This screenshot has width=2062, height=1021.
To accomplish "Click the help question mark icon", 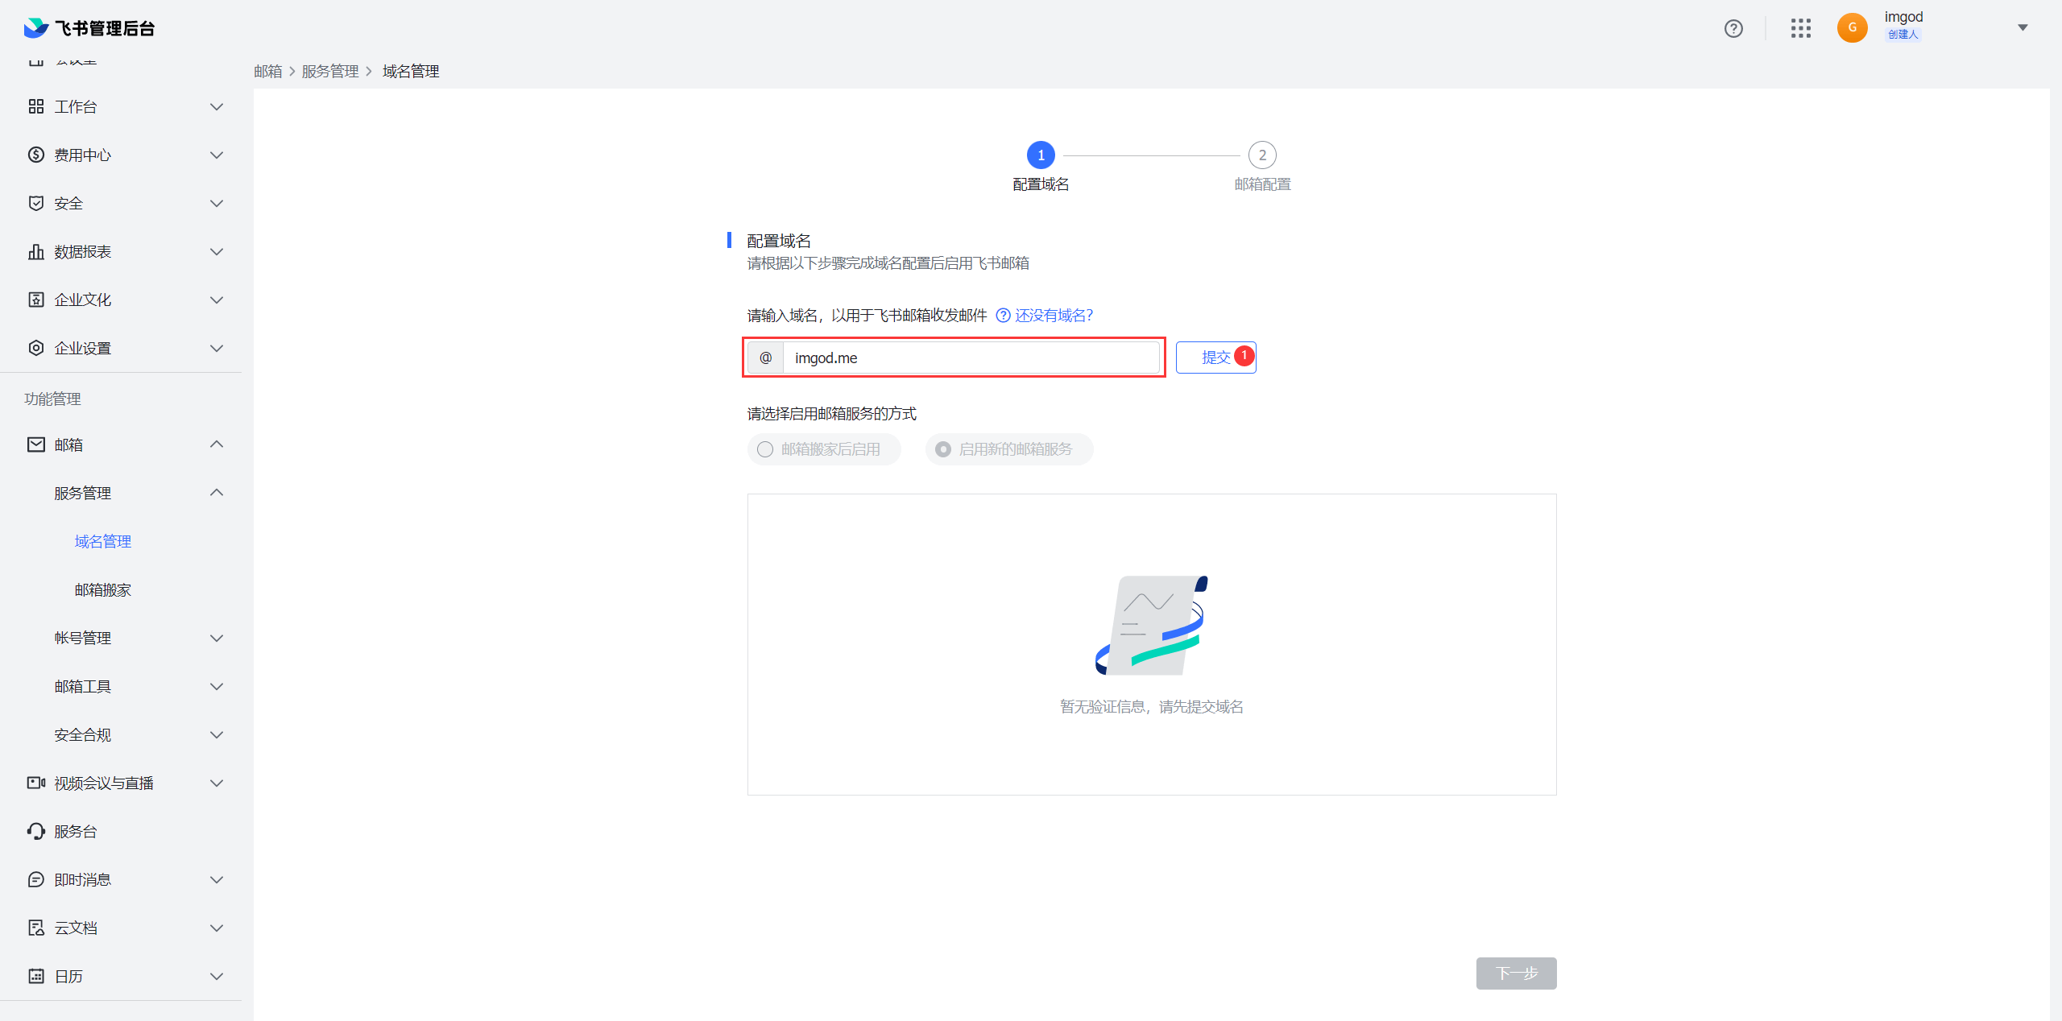I will pos(1733,29).
